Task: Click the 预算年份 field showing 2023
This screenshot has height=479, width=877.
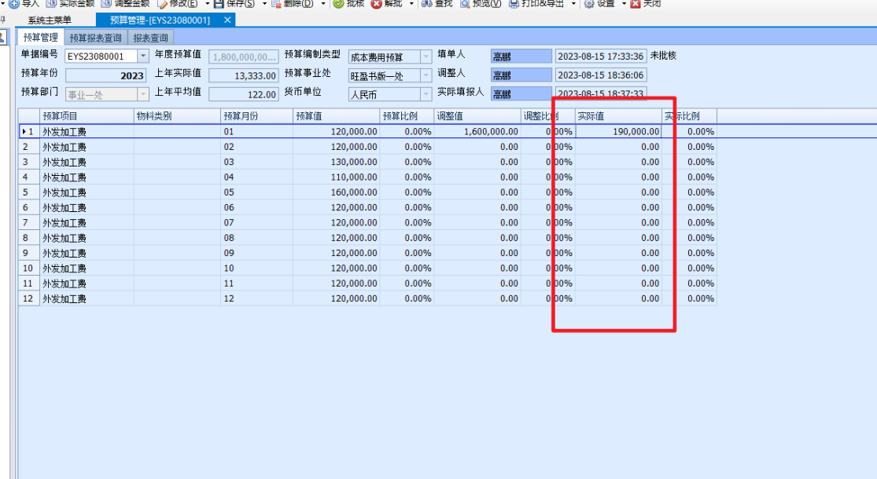Action: 105,75
